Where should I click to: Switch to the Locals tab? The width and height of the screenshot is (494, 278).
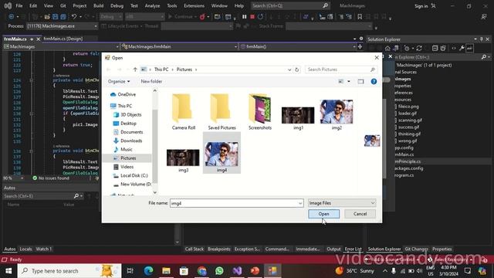point(25,249)
